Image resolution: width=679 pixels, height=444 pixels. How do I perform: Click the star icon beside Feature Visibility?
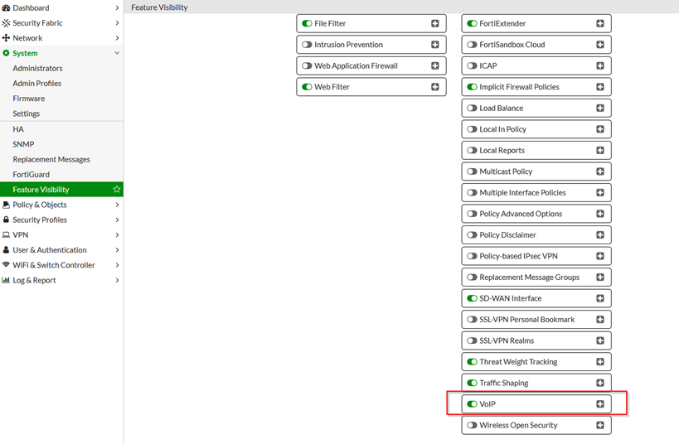[x=117, y=190]
